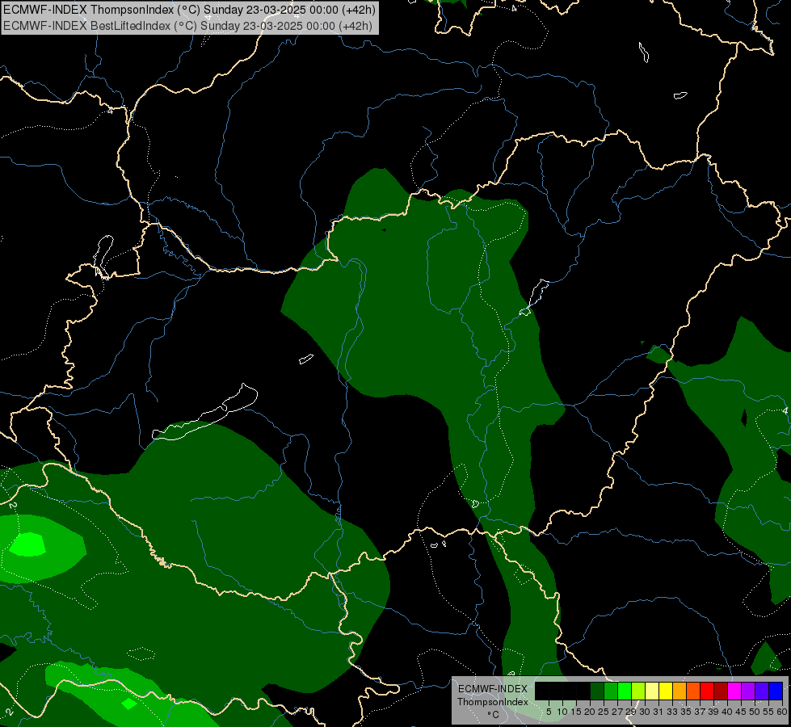The width and height of the screenshot is (791, 727).
Task: Select the magenta 40-45 legend swatch
Action: [x=734, y=691]
